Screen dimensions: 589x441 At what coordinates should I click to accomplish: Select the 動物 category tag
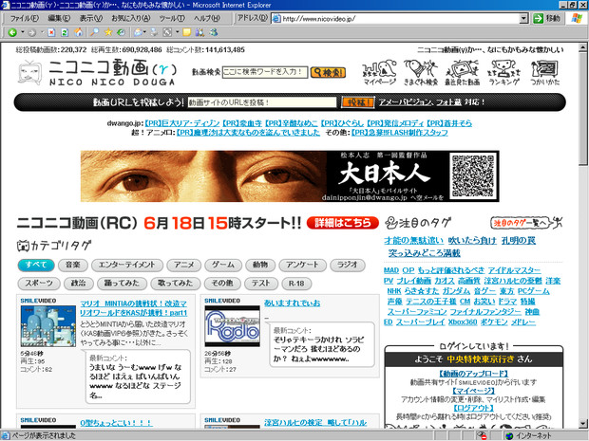point(260,266)
